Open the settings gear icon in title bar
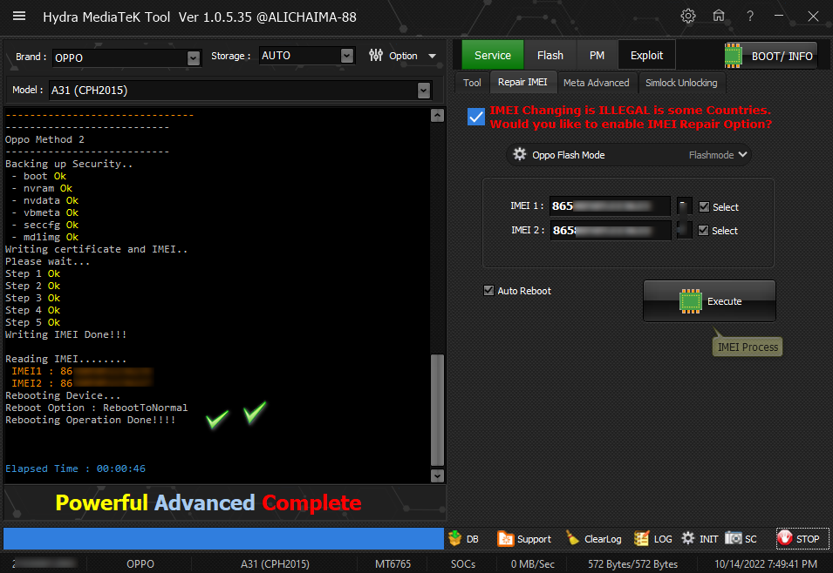 [x=688, y=16]
